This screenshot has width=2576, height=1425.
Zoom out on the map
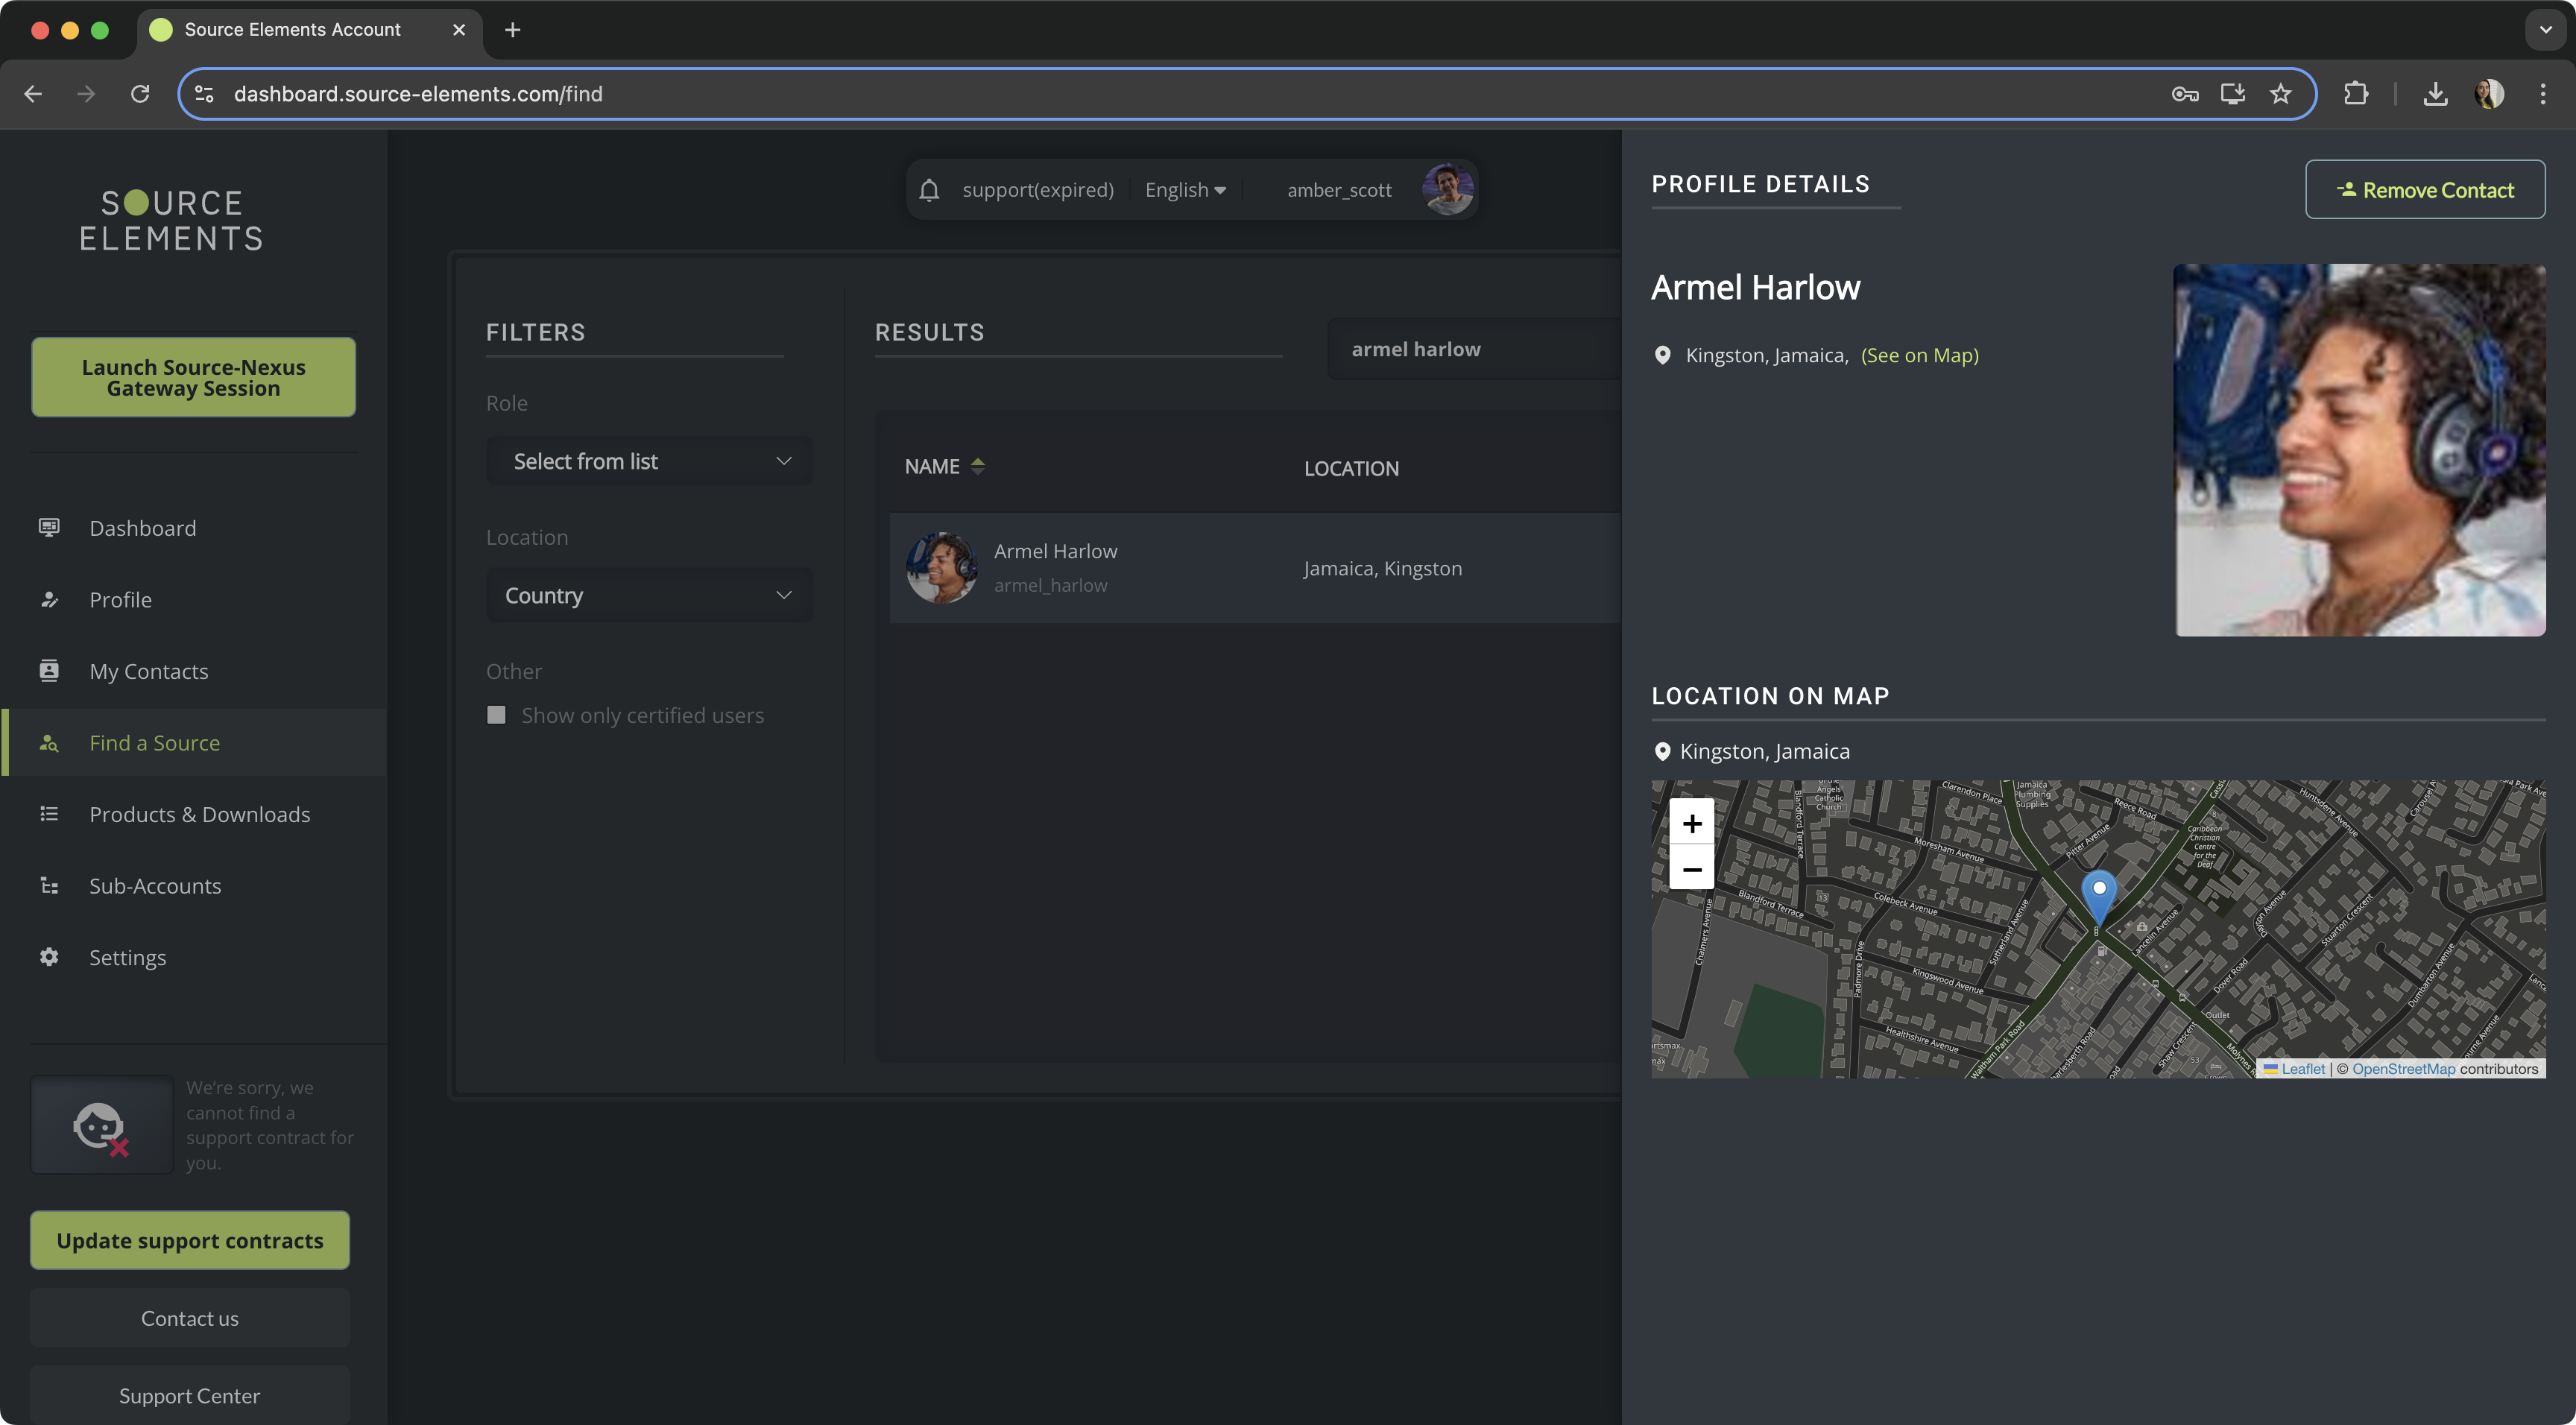pyautogui.click(x=1691, y=869)
